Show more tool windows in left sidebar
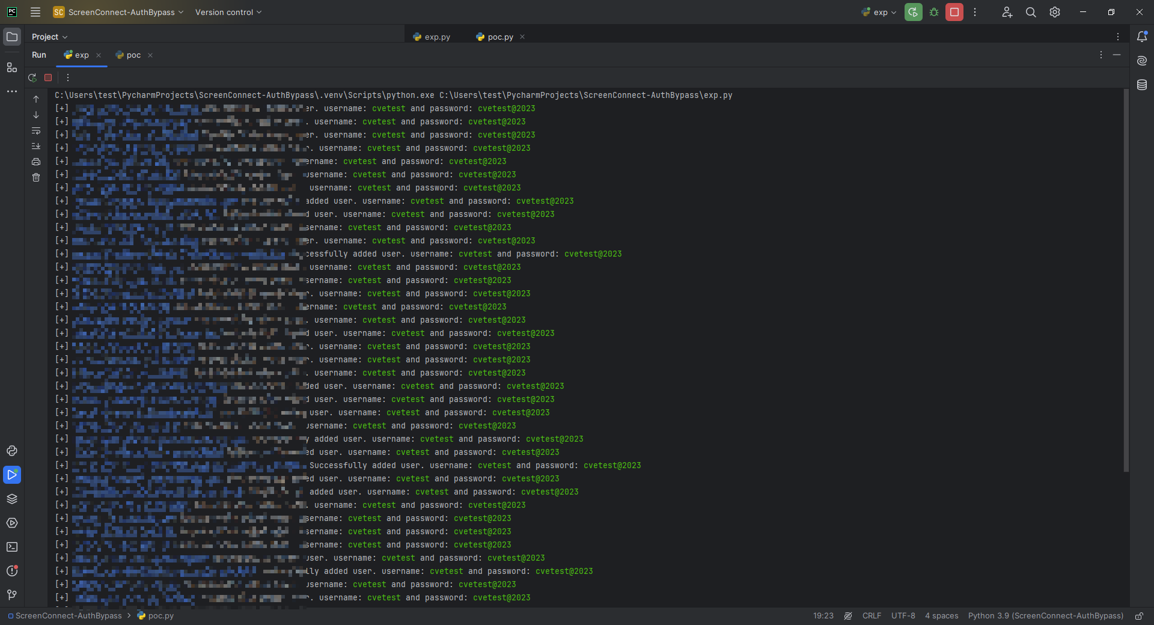 pos(12,91)
